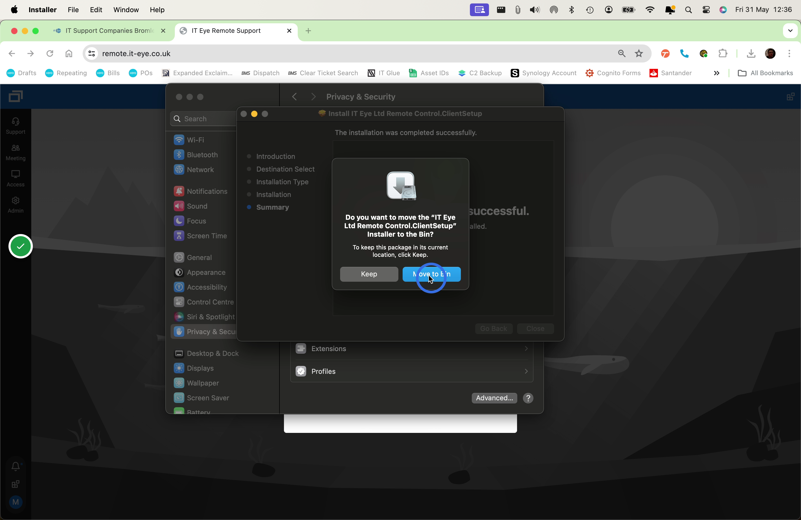Switch to IT Support Companies Bromley tab
The image size is (801, 520).
[109, 31]
